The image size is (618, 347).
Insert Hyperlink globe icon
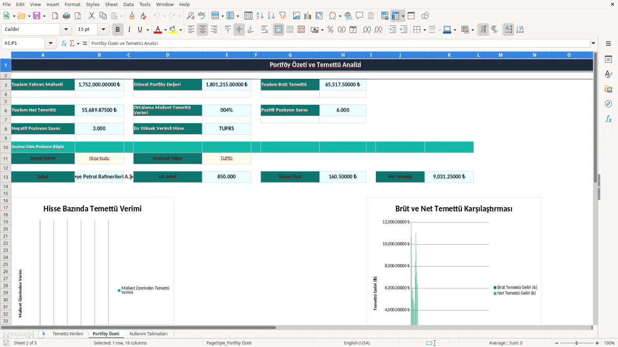(x=348, y=16)
